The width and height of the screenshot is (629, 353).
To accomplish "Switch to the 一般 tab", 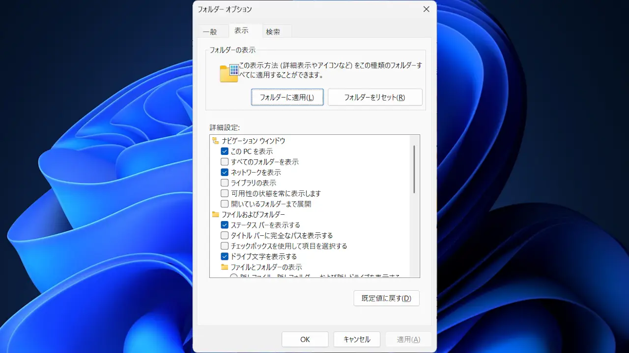I will pos(210,31).
